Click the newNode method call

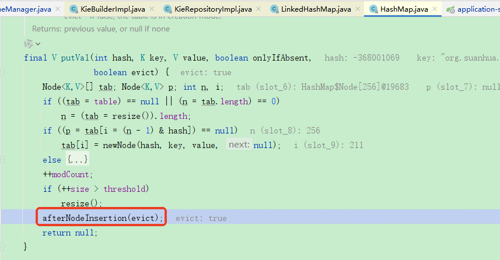click(x=120, y=145)
